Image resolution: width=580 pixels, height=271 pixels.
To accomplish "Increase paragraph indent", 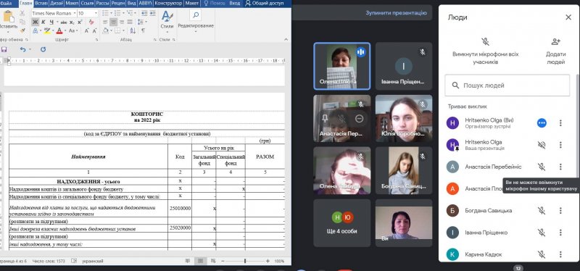I will 152,13.
